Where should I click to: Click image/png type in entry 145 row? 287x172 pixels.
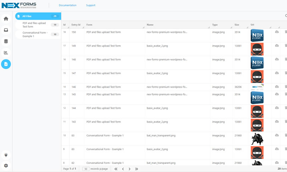pos(218,95)
